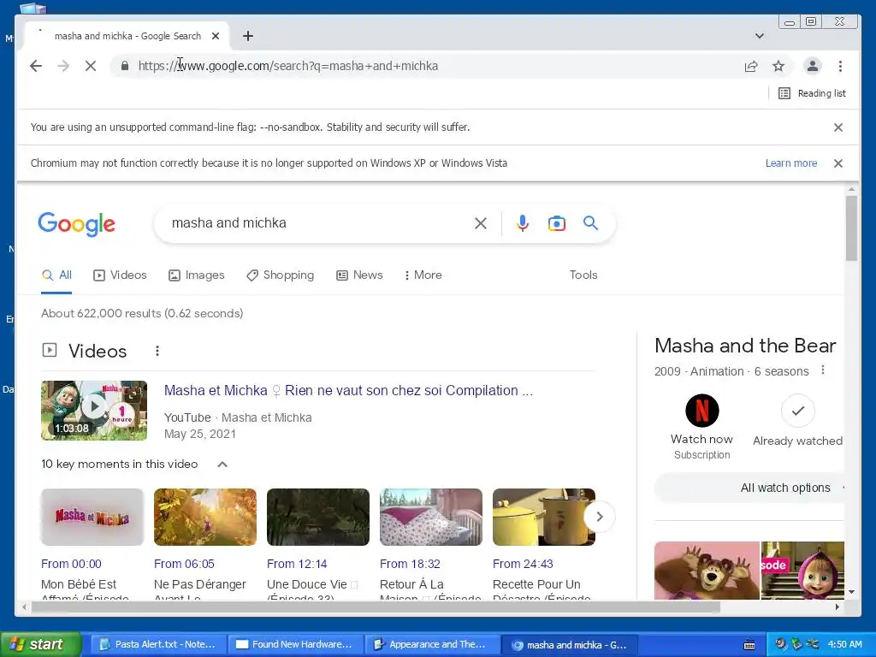The width and height of the screenshot is (876, 657).
Task: Go to Google home via the logo
Action: coord(76,224)
